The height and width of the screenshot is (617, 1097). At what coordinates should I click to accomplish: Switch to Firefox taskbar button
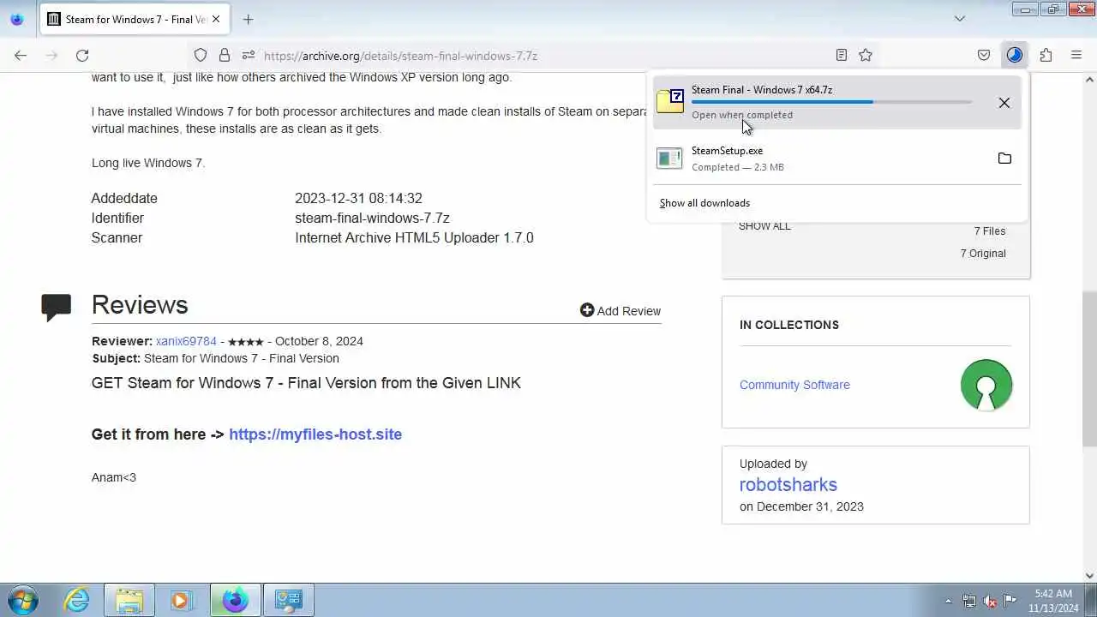click(235, 600)
